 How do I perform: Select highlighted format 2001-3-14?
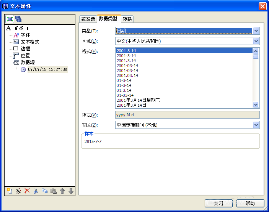click(184, 51)
